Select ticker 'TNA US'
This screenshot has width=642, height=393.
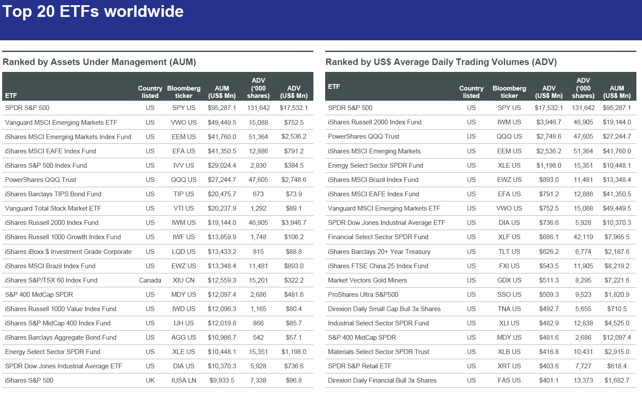point(509,309)
